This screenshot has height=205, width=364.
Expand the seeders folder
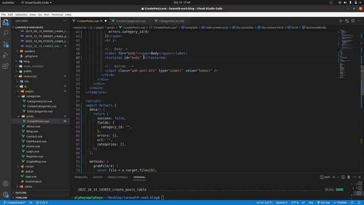tap(30, 51)
